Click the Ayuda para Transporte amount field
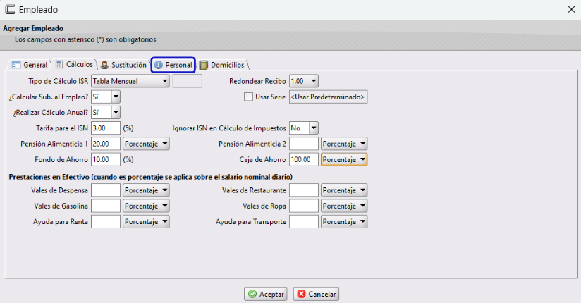Image resolution: width=581 pixels, height=303 pixels. click(303, 221)
